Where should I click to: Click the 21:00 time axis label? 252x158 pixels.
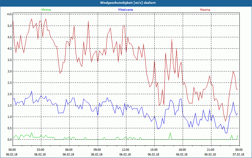(x=210, y=150)
